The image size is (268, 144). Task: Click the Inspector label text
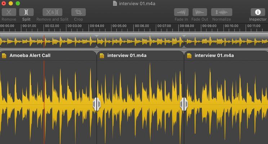click(x=258, y=19)
